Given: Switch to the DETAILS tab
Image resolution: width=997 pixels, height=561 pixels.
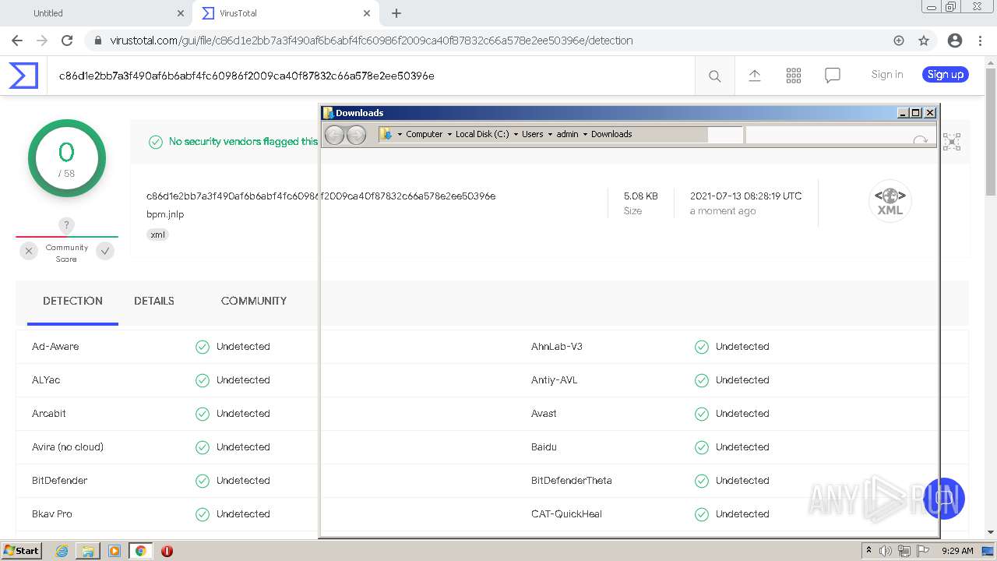Looking at the screenshot, I should pyautogui.click(x=154, y=301).
